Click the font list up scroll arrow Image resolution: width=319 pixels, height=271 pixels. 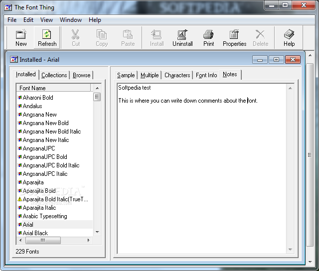pos(97,88)
